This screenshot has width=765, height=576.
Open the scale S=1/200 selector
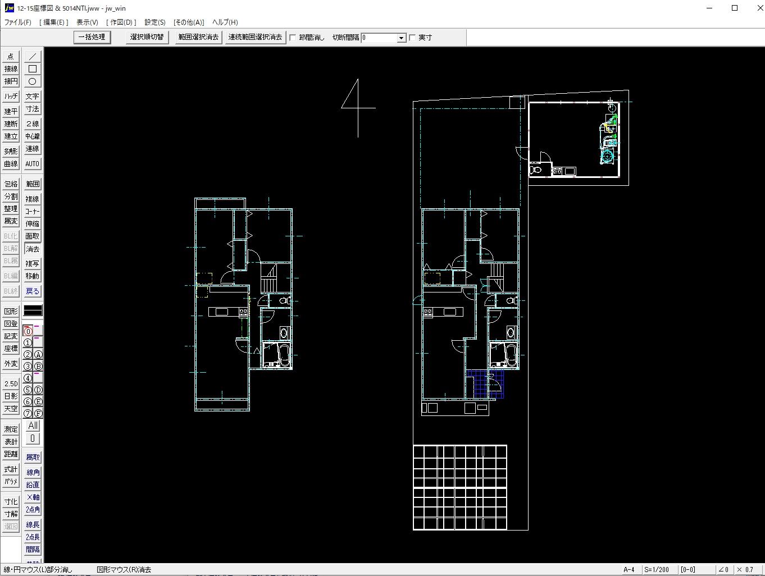657,569
